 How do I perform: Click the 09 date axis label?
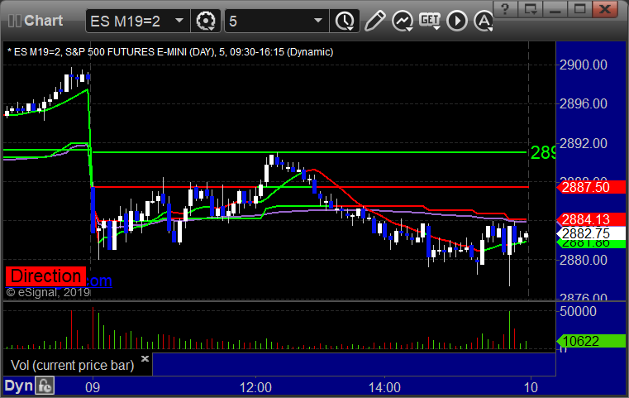[x=93, y=387]
